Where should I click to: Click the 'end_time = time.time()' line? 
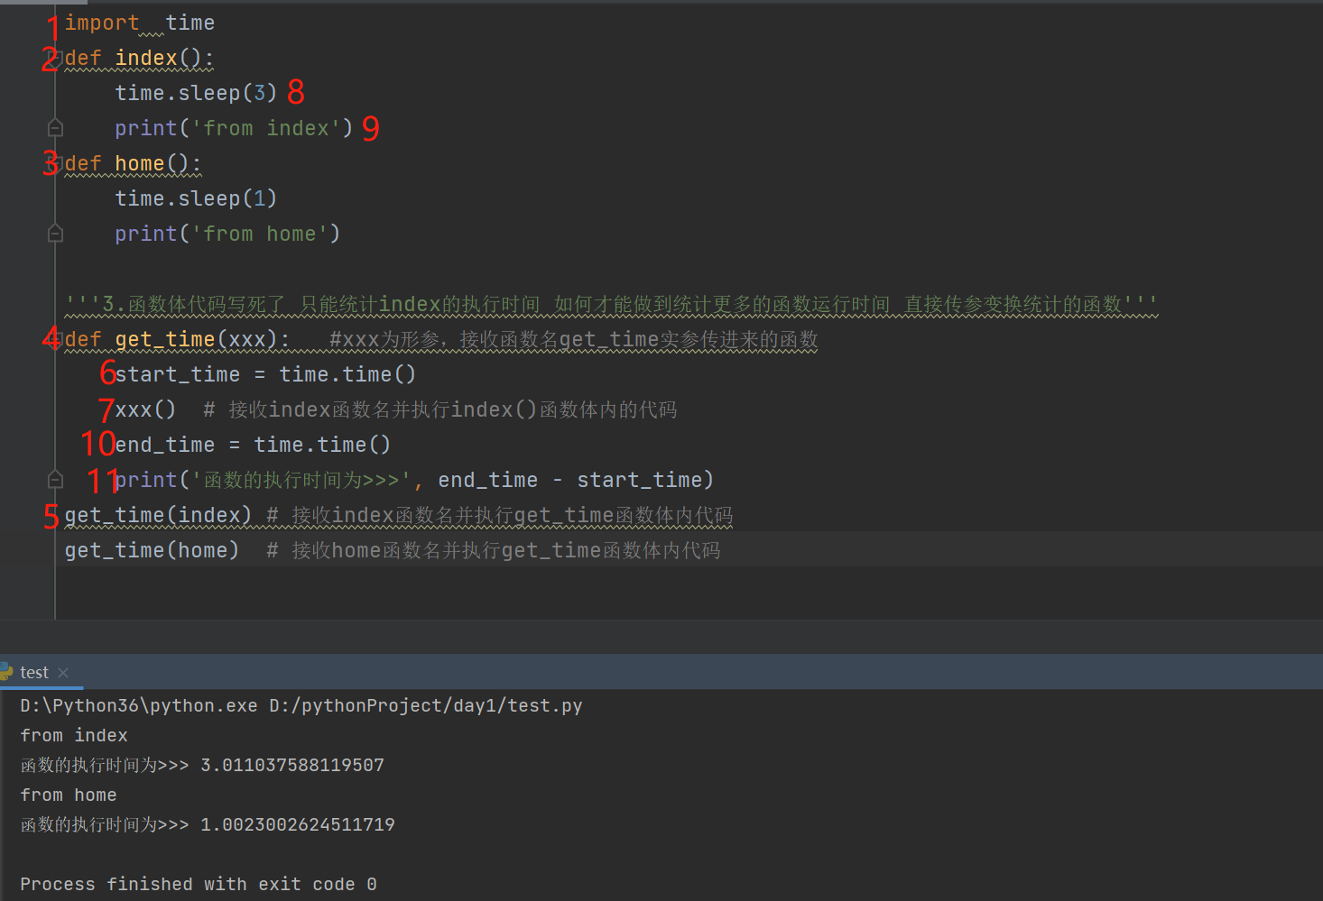point(253,446)
